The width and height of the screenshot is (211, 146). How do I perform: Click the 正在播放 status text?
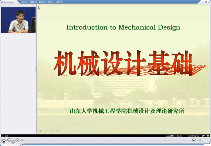click(170, 136)
